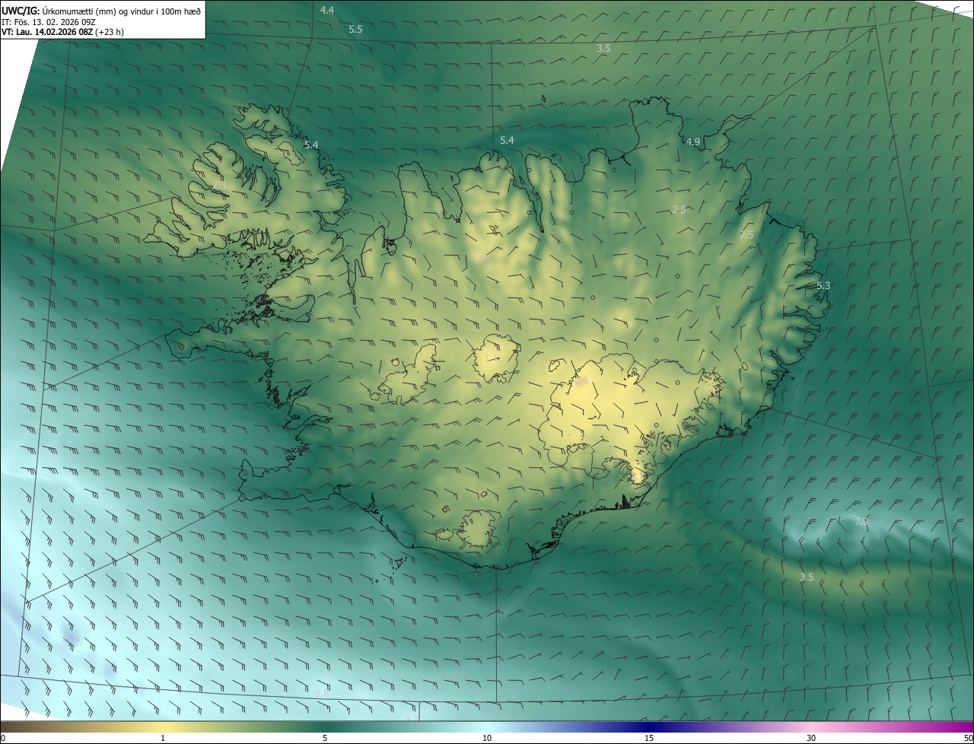Click the '4.4' precipitation value
The width and height of the screenshot is (974, 744).
(327, 10)
